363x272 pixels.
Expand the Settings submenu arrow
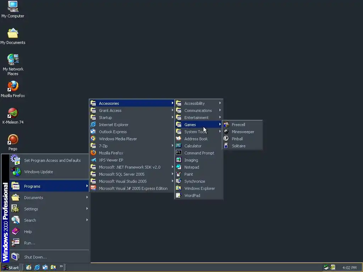tap(87, 209)
